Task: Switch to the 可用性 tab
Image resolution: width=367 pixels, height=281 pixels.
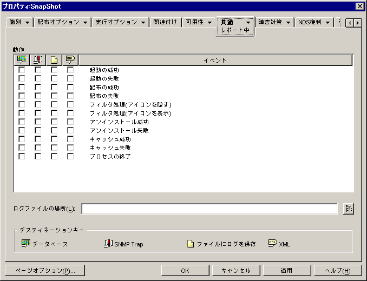Action: pos(195,22)
